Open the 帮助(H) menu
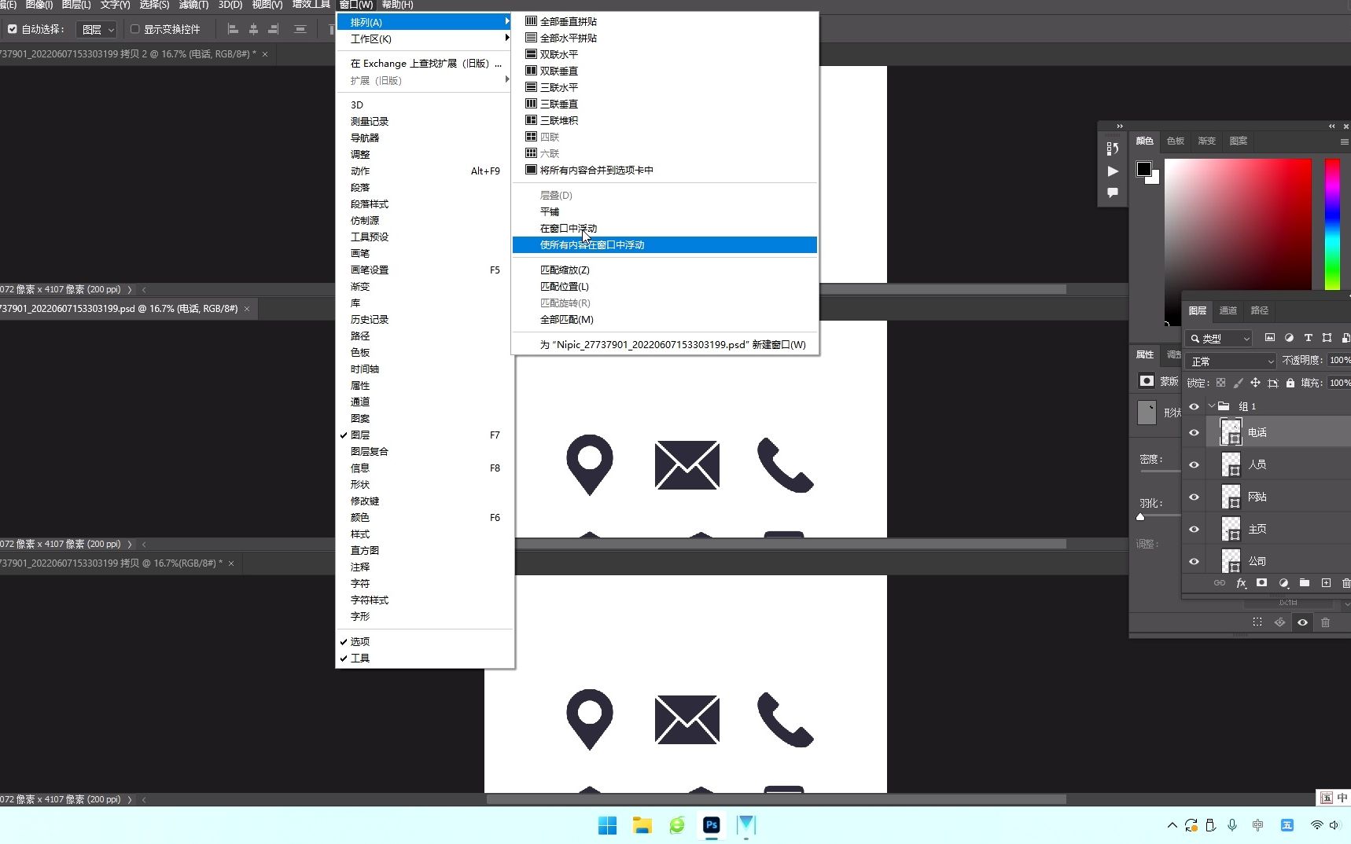This screenshot has height=844, width=1351. [396, 4]
